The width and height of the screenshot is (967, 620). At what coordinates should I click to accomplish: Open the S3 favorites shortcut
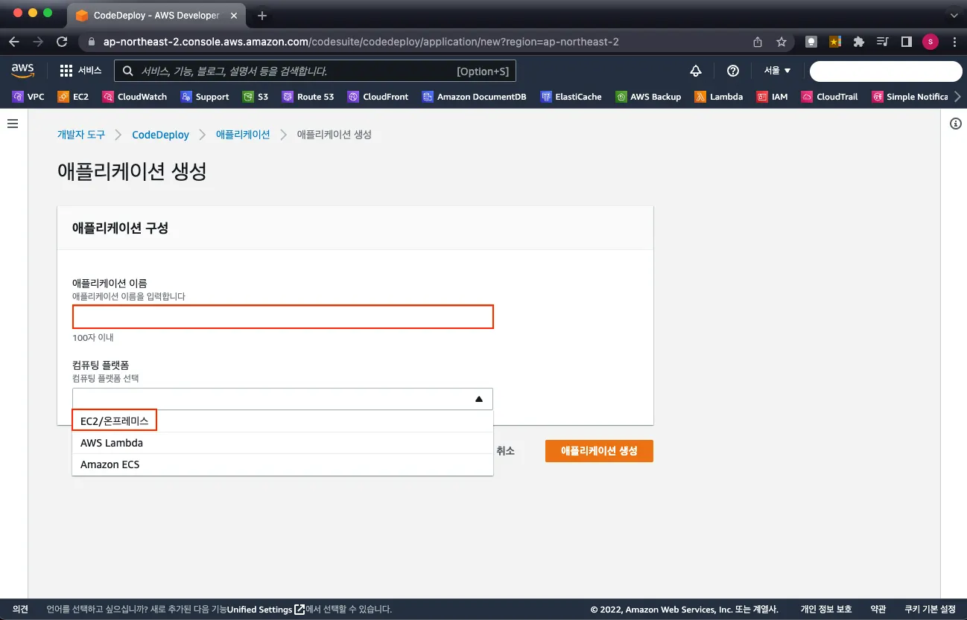tap(256, 97)
